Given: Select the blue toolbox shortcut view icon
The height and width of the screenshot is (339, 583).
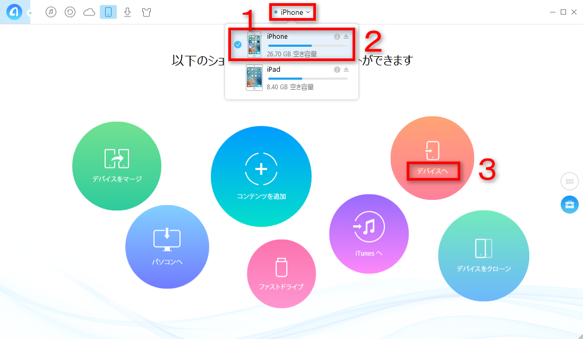Looking at the screenshot, I should [570, 205].
